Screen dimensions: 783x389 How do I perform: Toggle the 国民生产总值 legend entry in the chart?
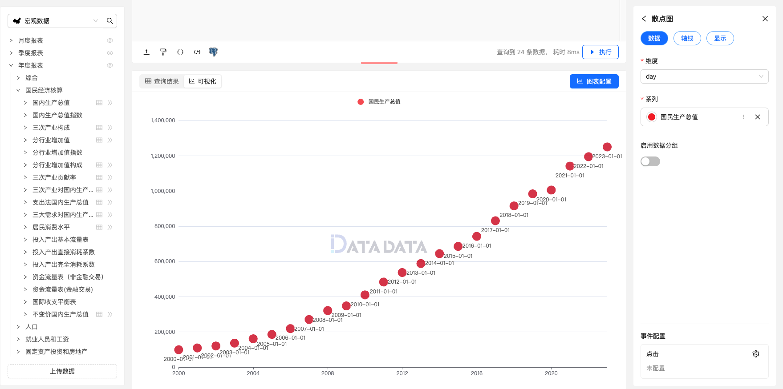pos(379,102)
